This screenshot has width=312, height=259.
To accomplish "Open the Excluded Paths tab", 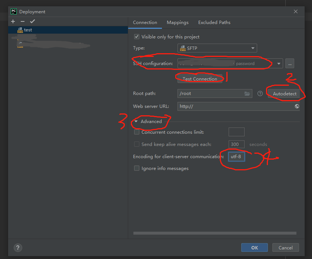I will [214, 23].
